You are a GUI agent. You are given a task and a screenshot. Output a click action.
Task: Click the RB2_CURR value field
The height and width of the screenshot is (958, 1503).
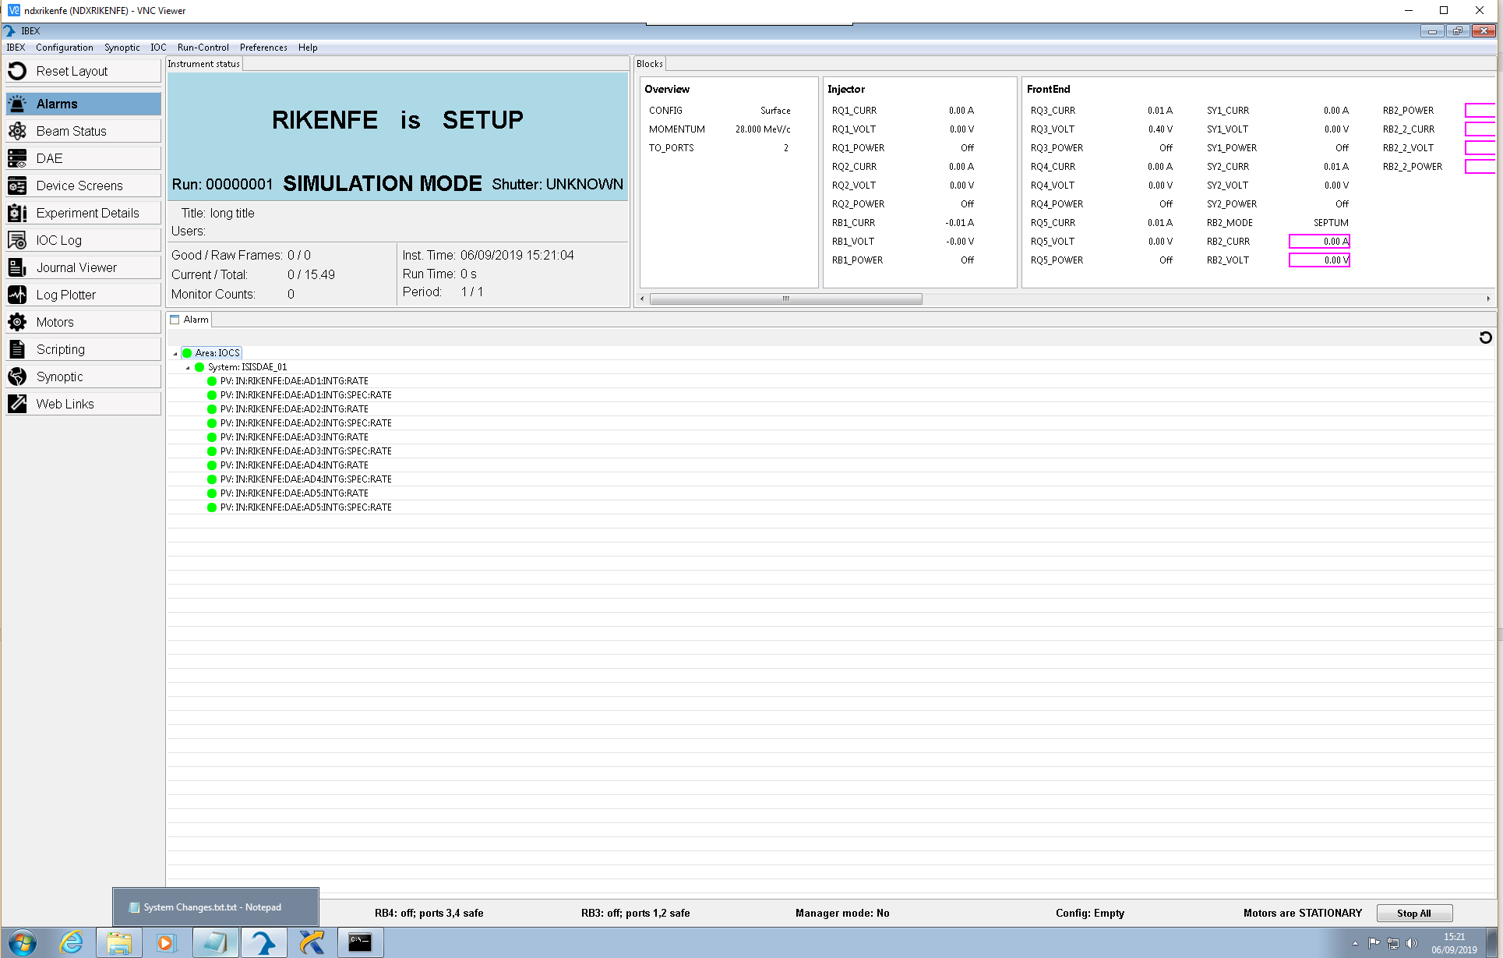click(1320, 242)
